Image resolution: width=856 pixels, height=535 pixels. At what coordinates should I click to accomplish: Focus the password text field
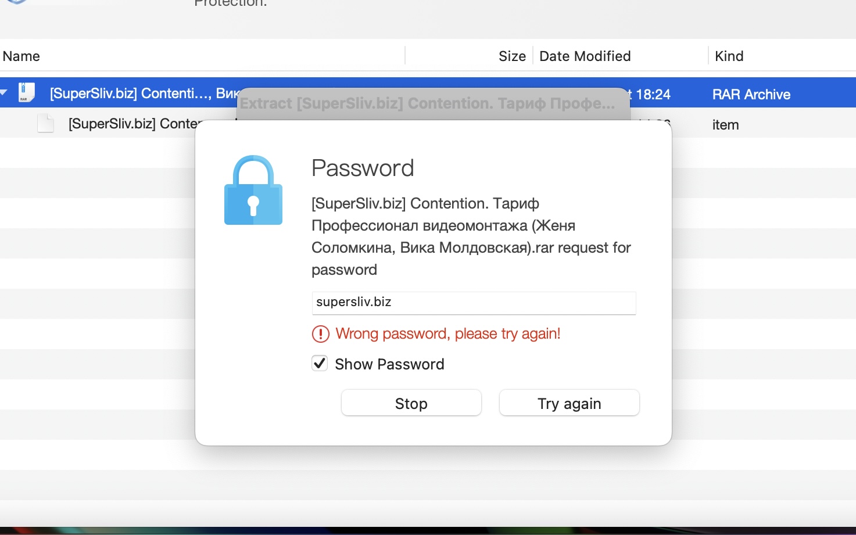(x=474, y=303)
